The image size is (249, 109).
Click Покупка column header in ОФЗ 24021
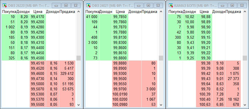92,11
